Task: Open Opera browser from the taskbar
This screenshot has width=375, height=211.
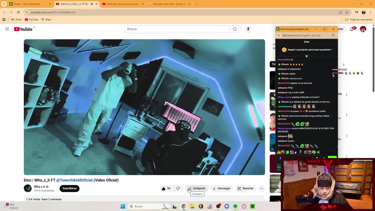Action: (x=244, y=206)
